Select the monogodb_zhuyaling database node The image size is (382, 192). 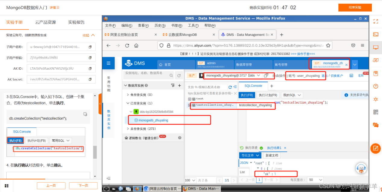click(153, 120)
